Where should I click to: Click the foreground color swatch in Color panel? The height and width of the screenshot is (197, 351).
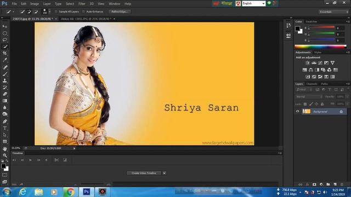coord(297,28)
